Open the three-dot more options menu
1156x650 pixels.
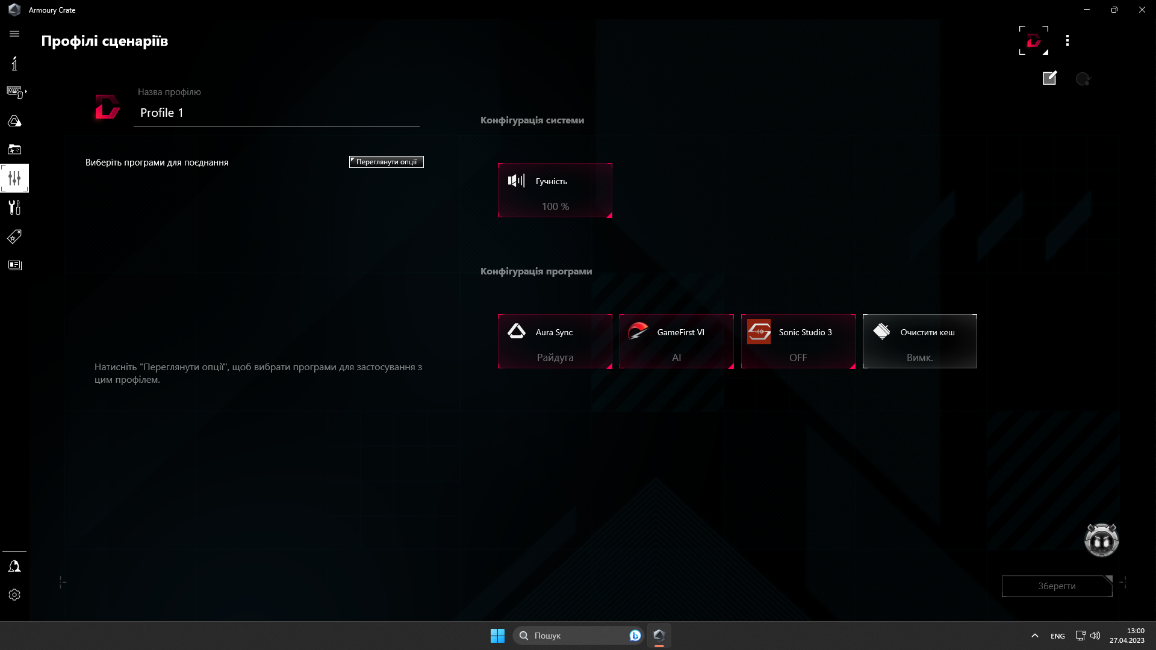pyautogui.click(x=1067, y=40)
